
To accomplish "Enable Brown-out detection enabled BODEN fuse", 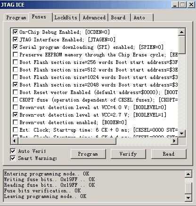I will [15, 122].
